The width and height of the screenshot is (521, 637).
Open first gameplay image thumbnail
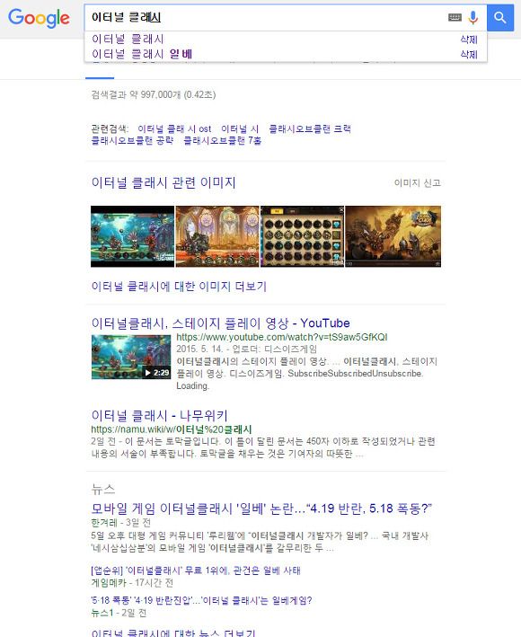[x=132, y=236]
